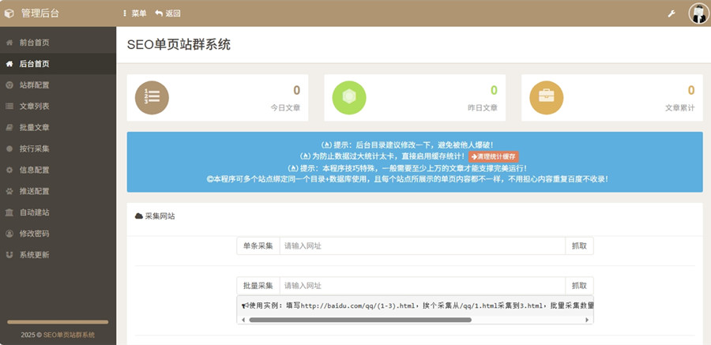Image resolution: width=711 pixels, height=345 pixels.
Task: Click the cloud icon next to 采集网站
Action: tap(139, 216)
